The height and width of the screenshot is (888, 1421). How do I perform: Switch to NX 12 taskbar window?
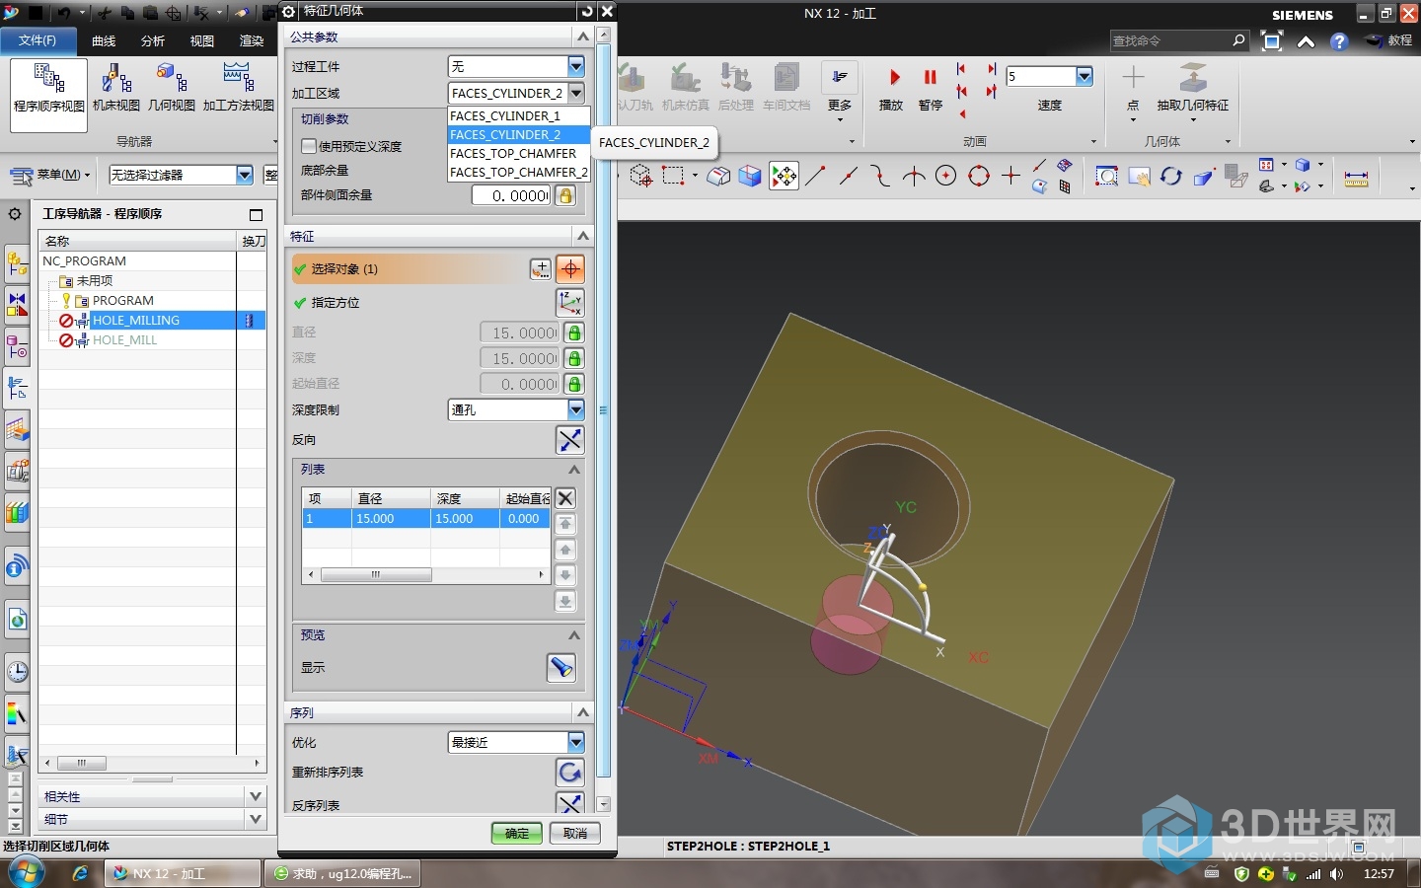[183, 873]
